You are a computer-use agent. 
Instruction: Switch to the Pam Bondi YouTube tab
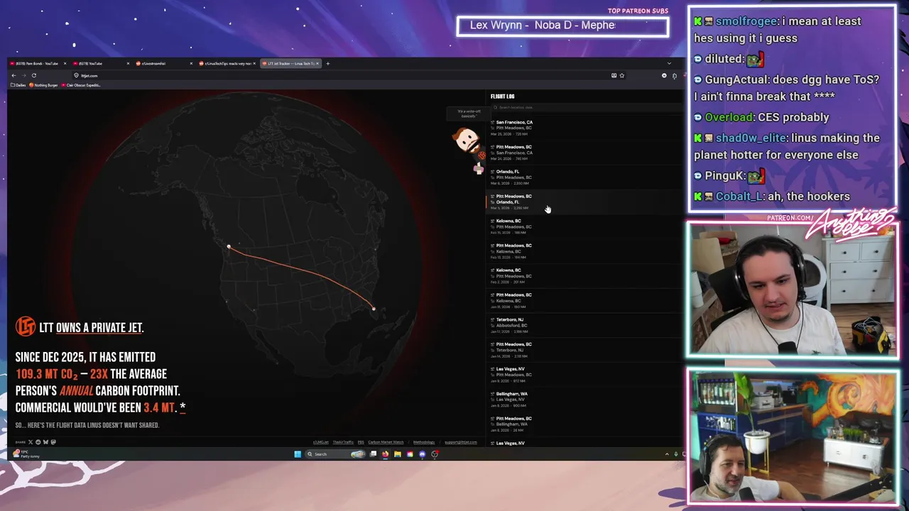pyautogui.click(x=38, y=63)
